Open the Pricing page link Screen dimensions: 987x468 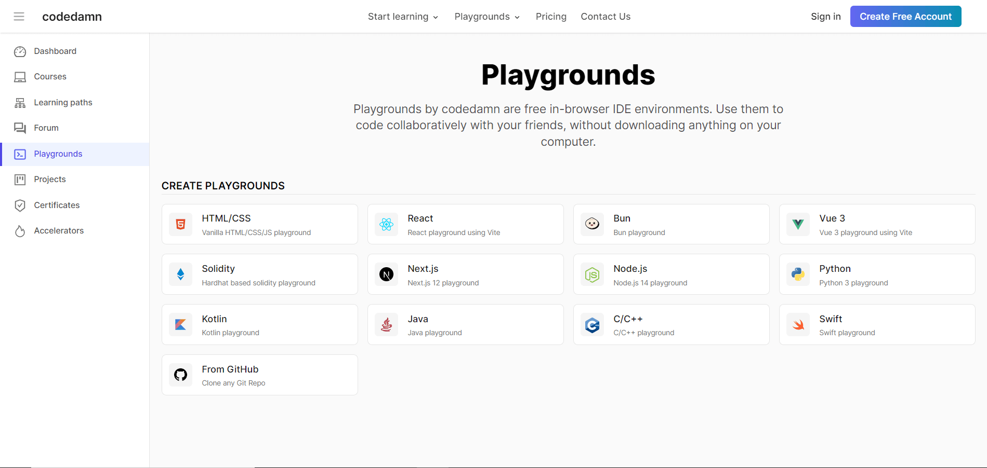point(551,17)
